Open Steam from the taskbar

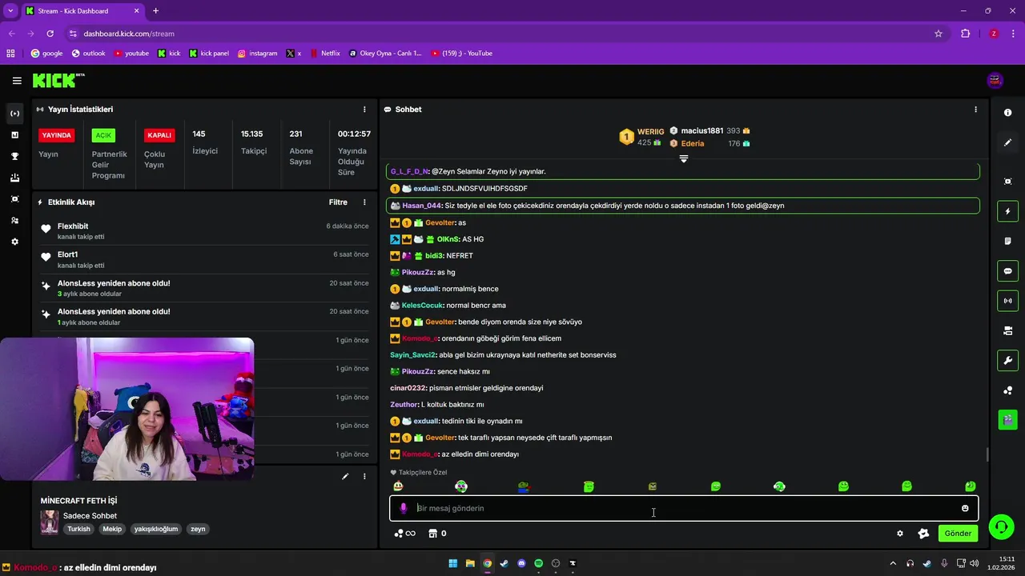pos(504,563)
